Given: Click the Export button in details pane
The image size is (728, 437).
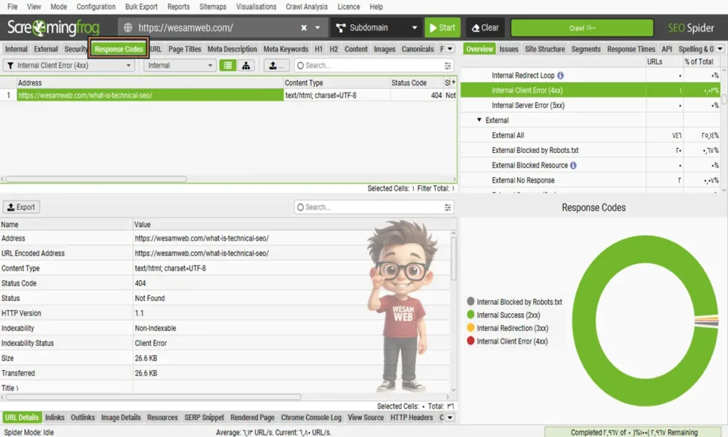Looking at the screenshot, I should point(21,207).
